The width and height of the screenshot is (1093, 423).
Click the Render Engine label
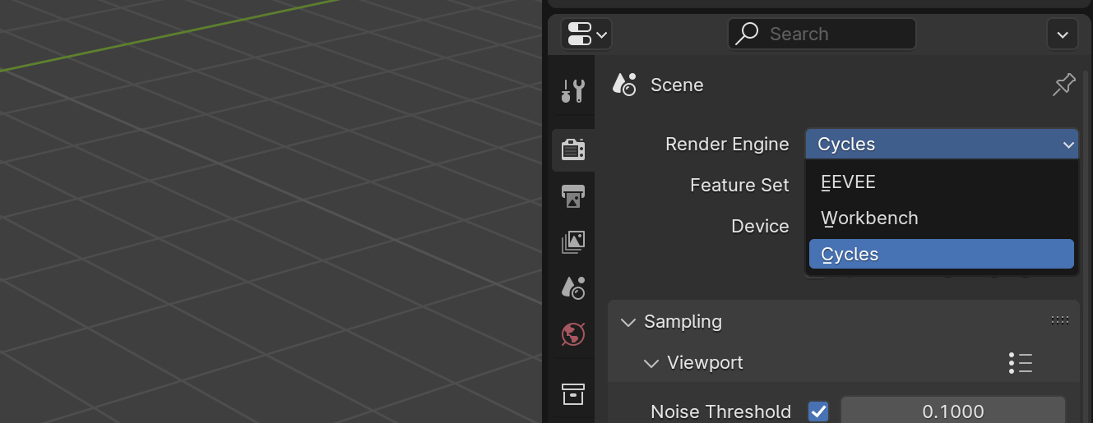pyautogui.click(x=727, y=145)
